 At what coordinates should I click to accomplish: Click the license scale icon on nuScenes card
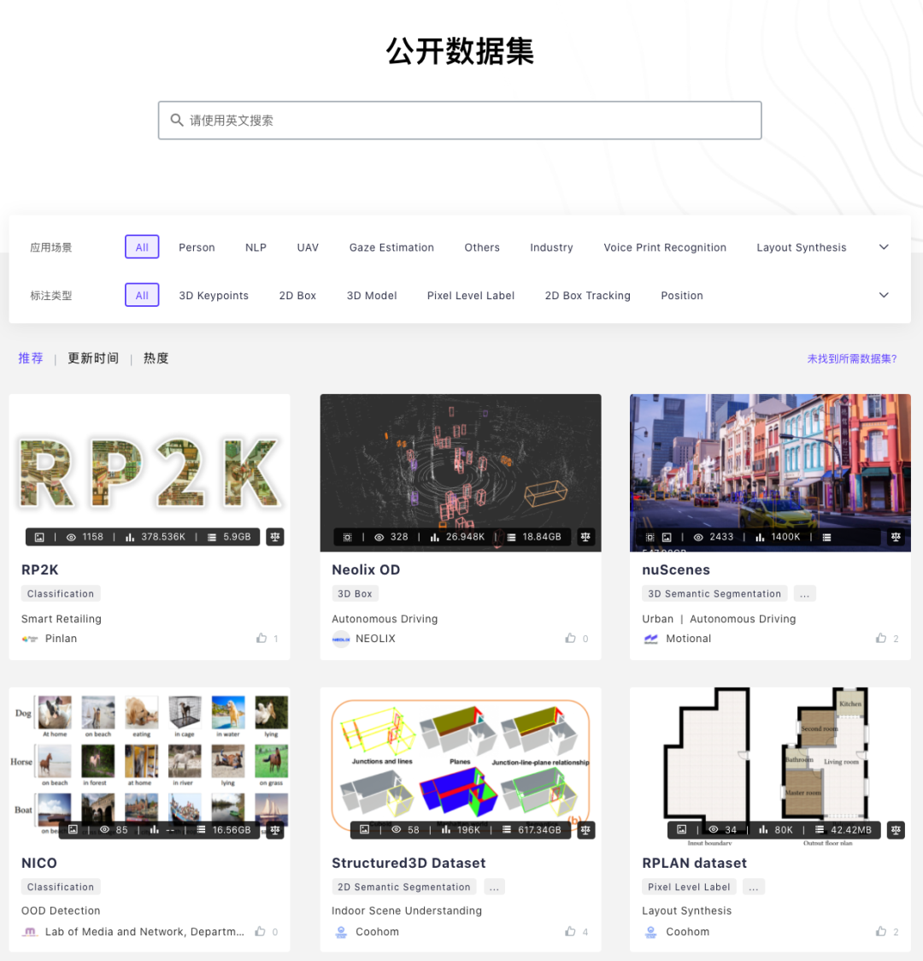[896, 537]
